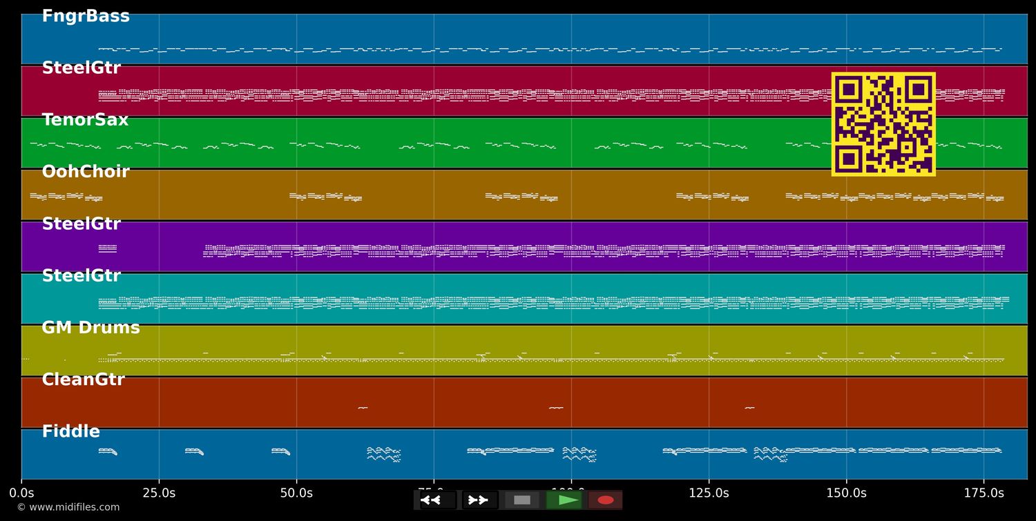This screenshot has width=1036, height=521.
Task: Jump to the 150.0s timeline marker
Action: (846, 493)
